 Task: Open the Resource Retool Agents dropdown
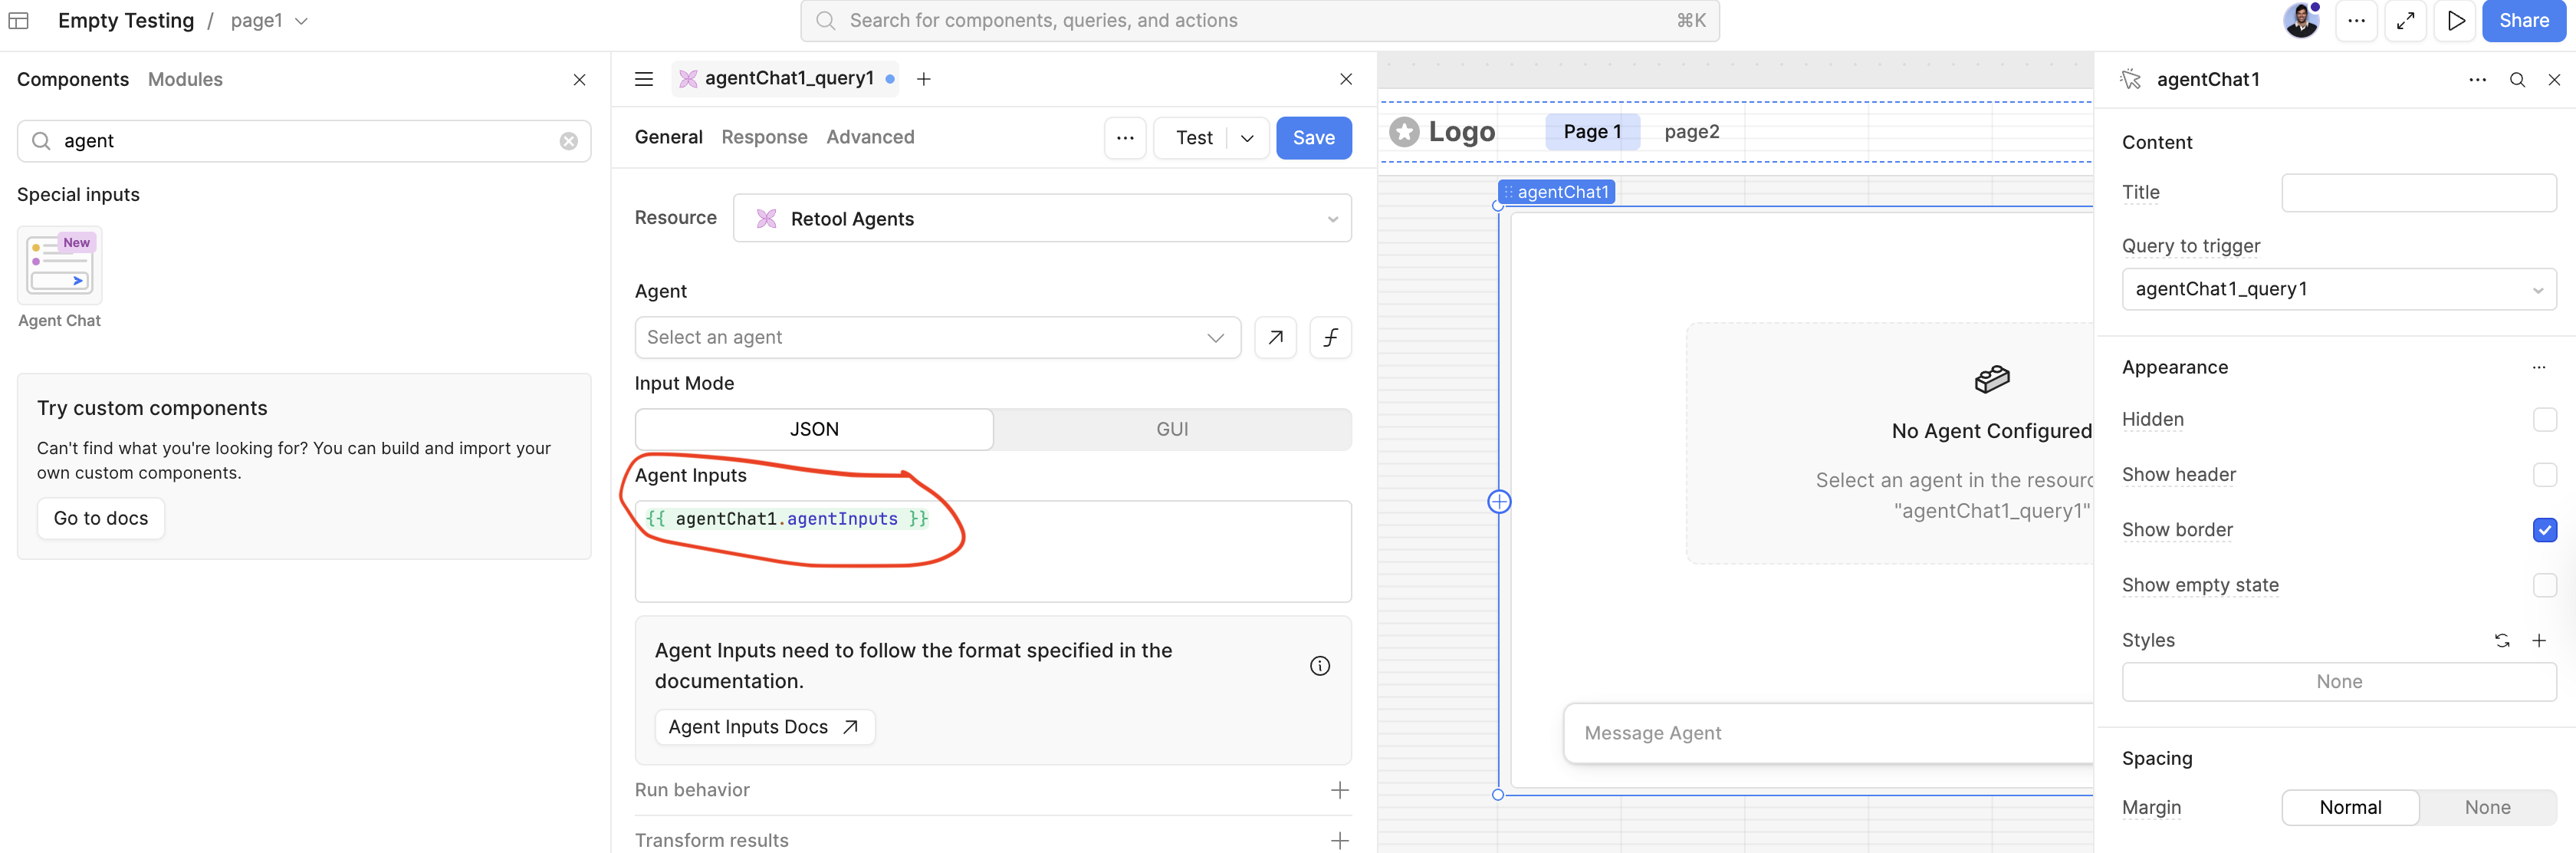pyautogui.click(x=1042, y=219)
